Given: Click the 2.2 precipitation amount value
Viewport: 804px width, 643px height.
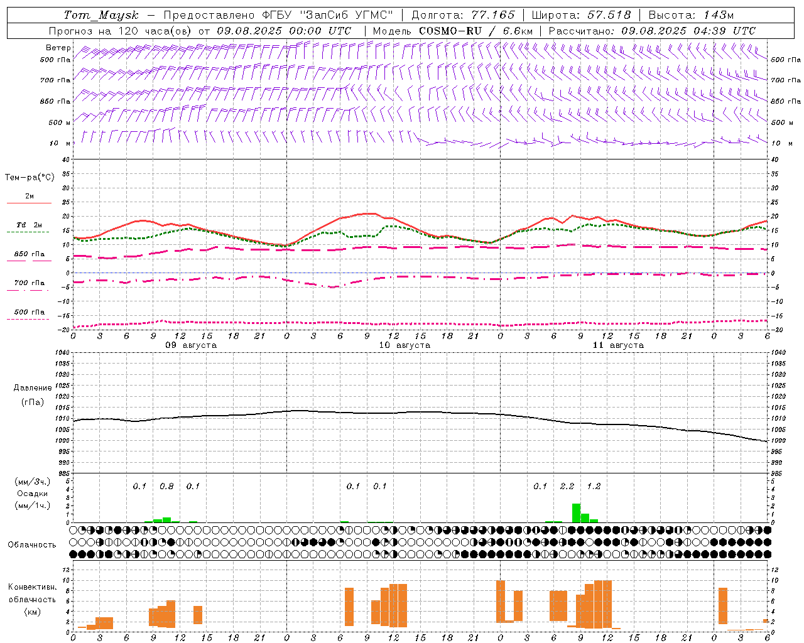Looking at the screenshot, I should tap(567, 486).
